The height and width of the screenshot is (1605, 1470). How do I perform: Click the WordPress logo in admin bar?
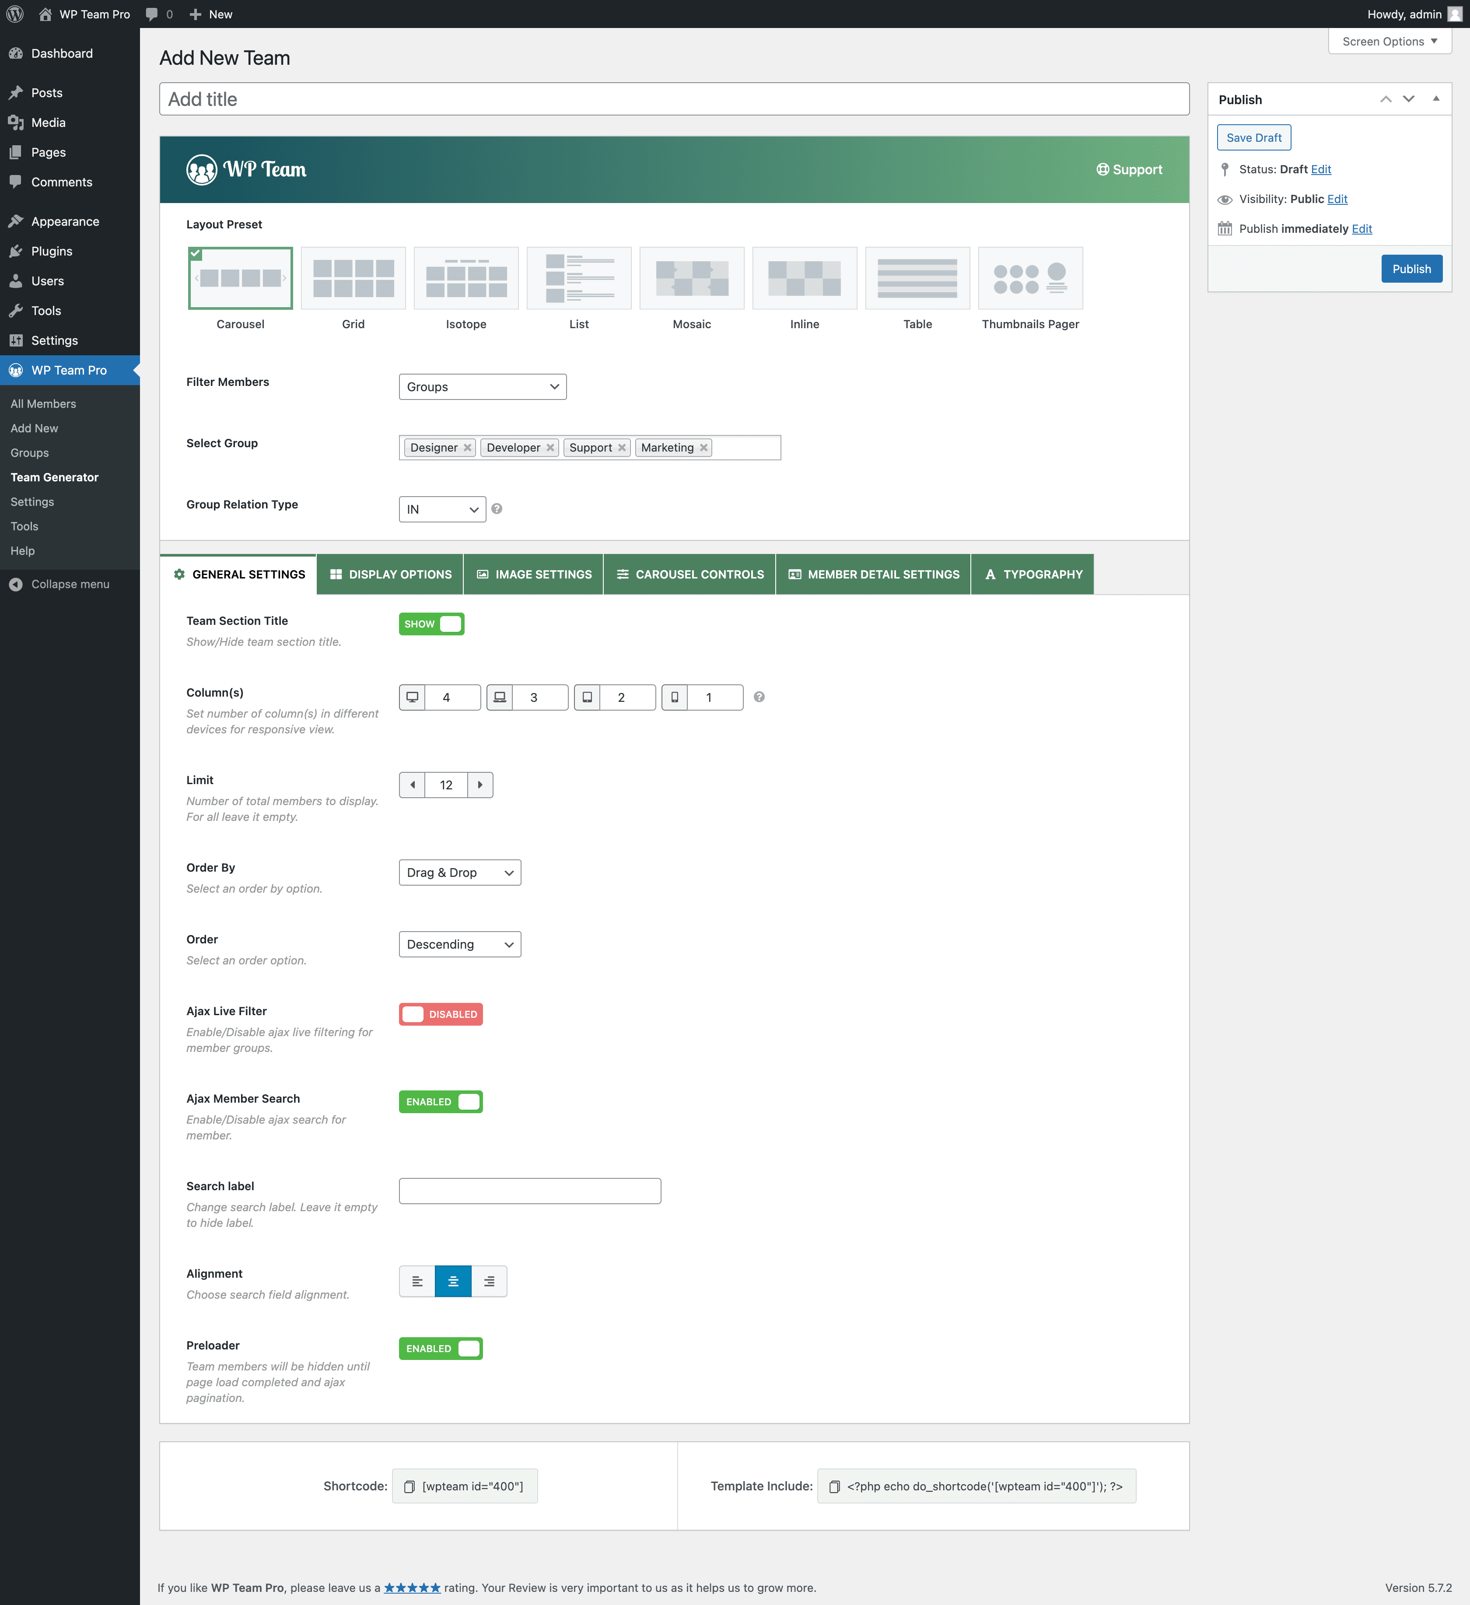[x=15, y=14]
